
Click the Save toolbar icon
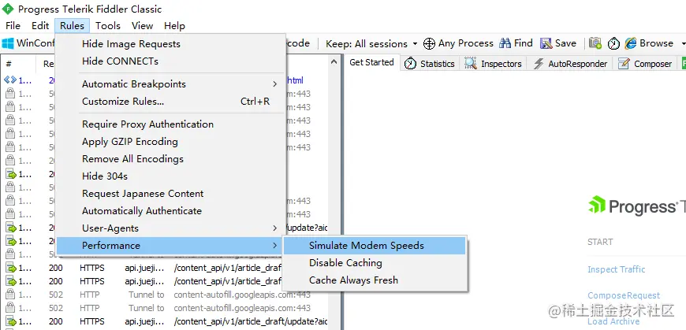click(x=546, y=43)
